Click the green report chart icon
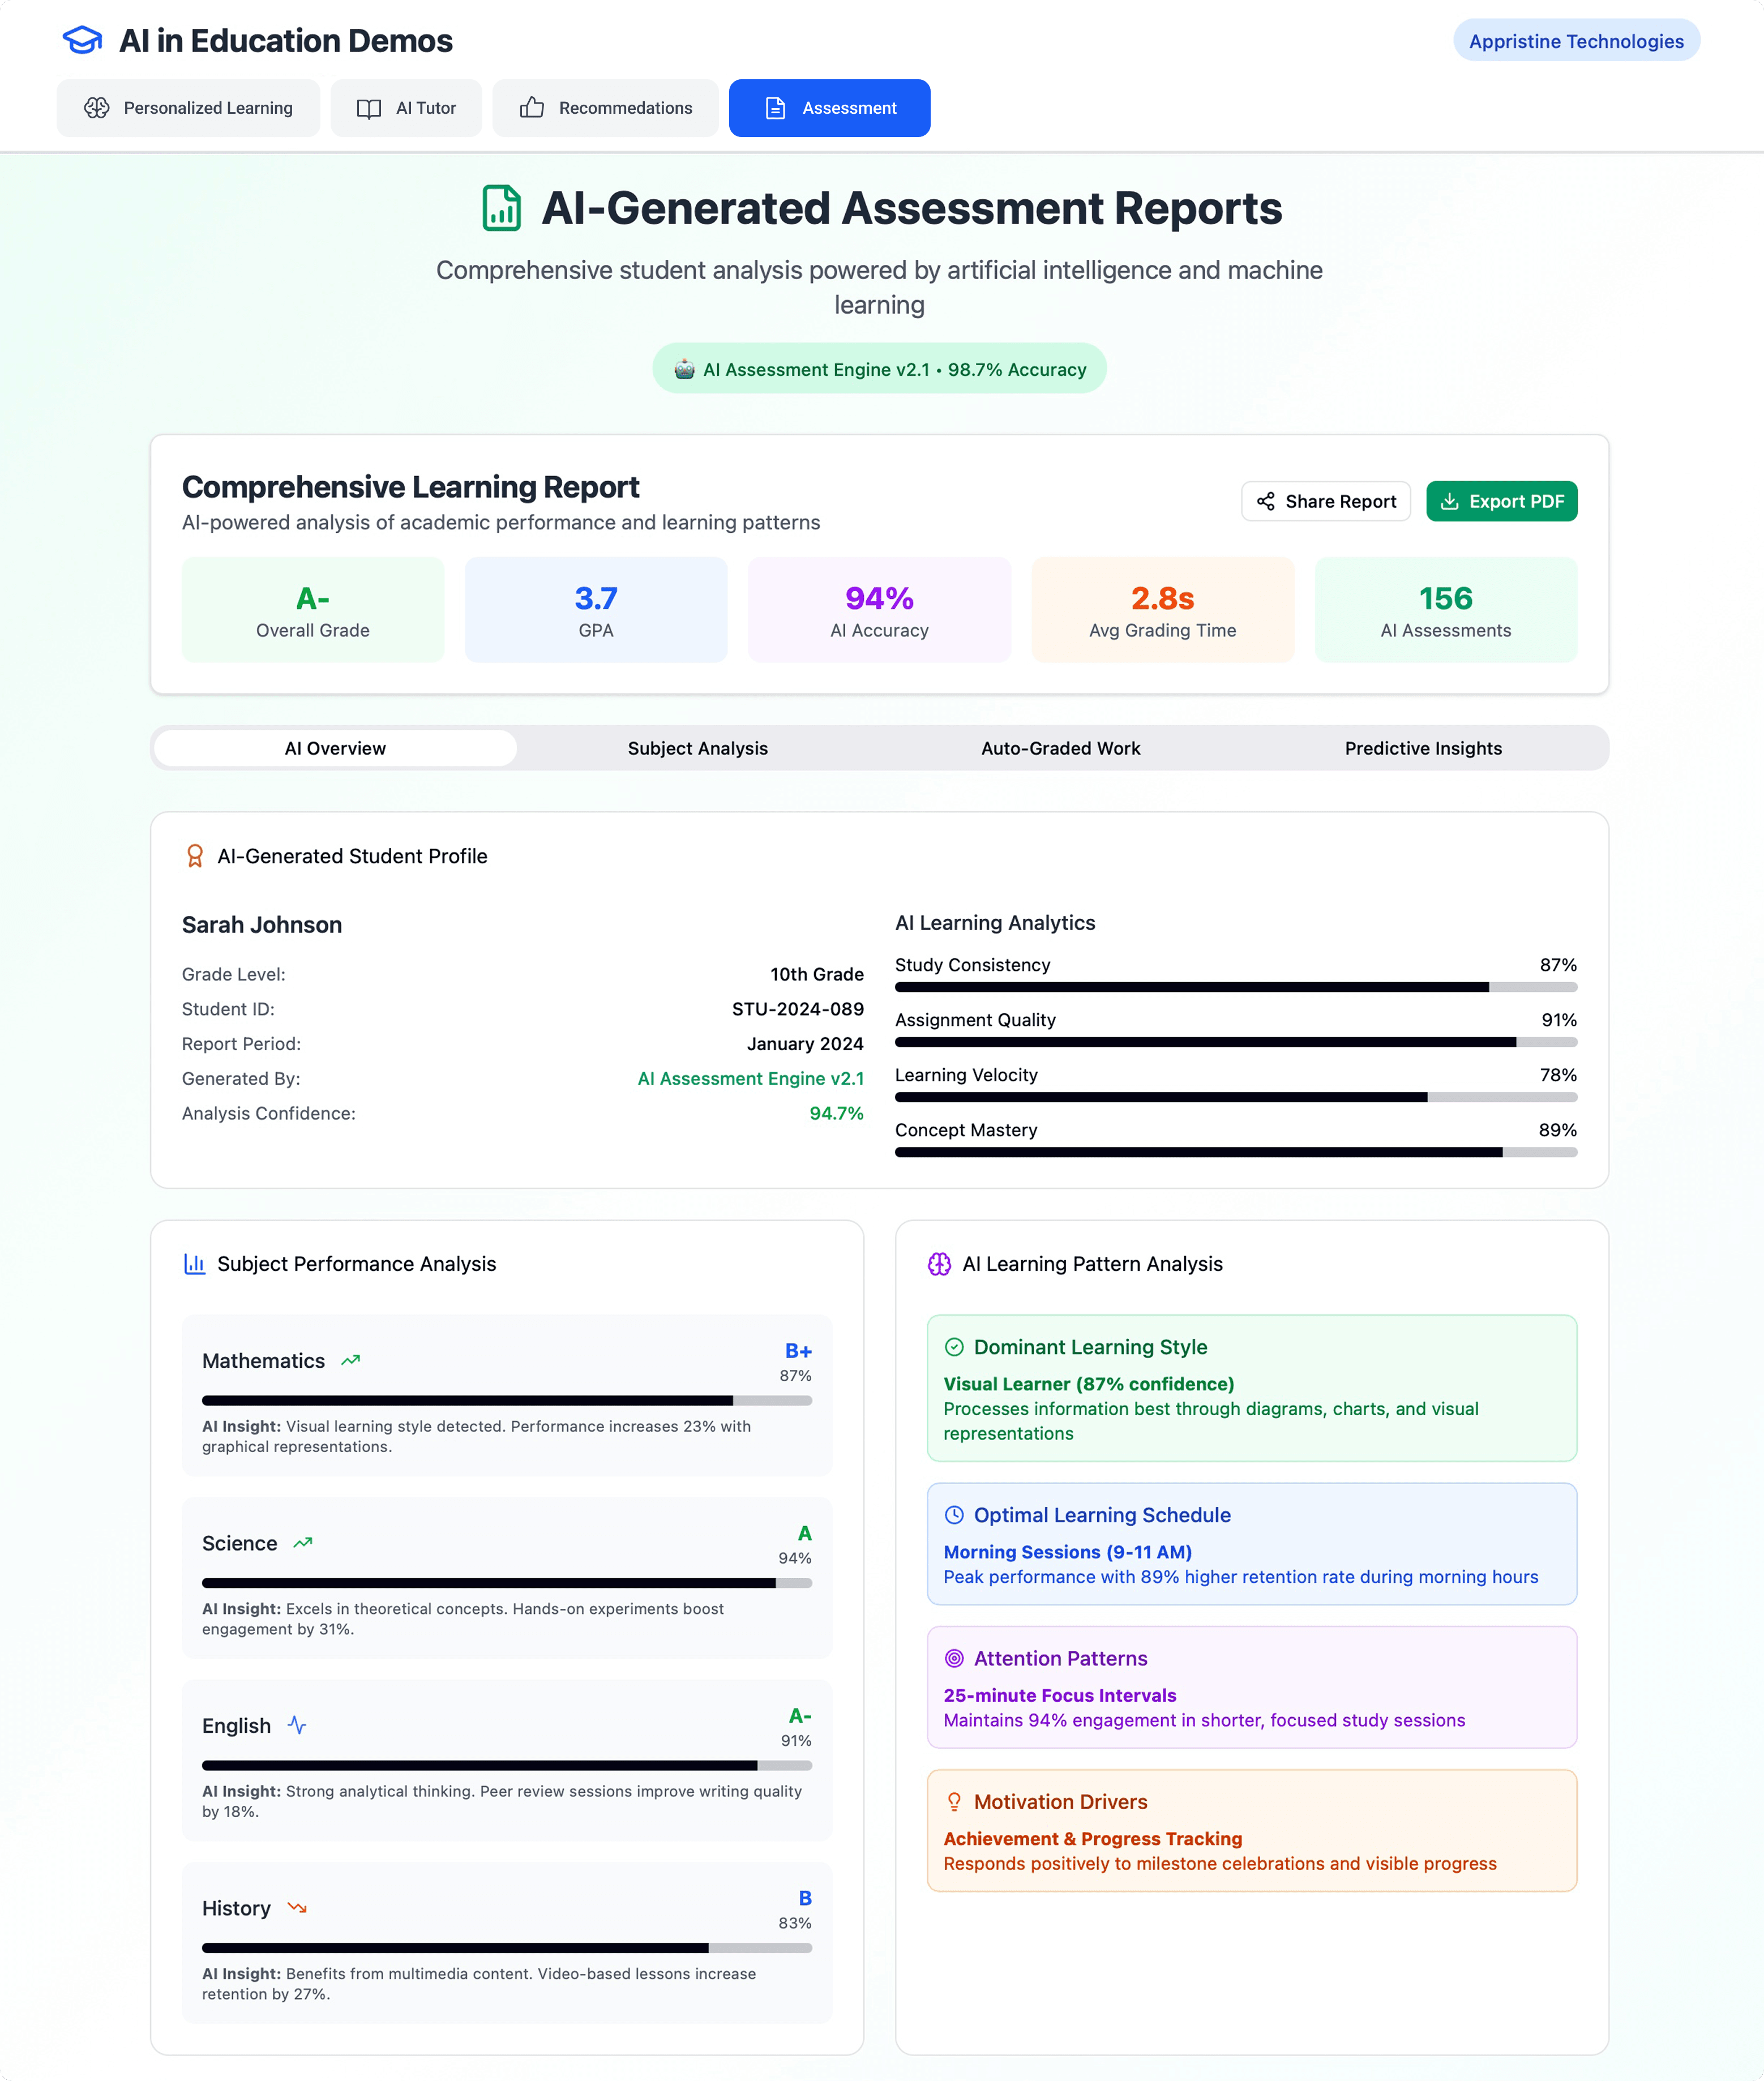Screen dimensions: 1764x2081 501,208
